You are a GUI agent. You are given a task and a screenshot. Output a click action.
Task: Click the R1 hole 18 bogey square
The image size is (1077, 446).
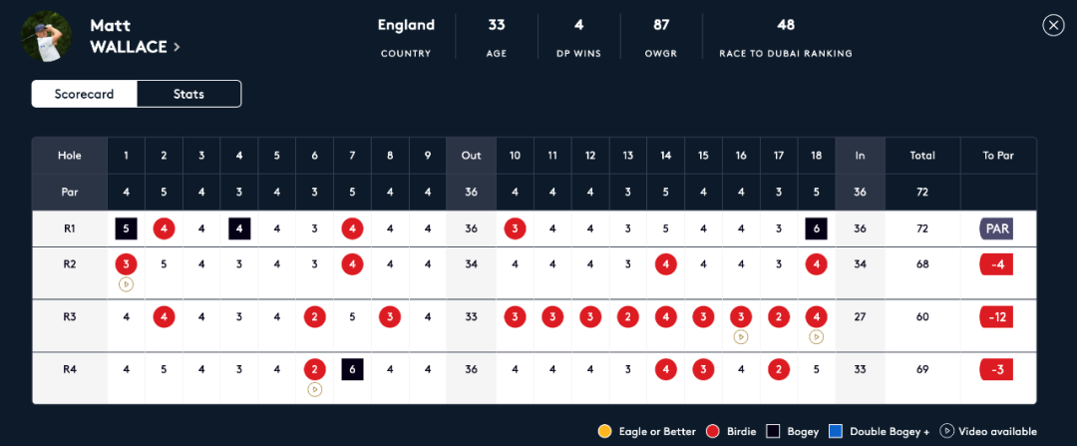[x=816, y=228]
